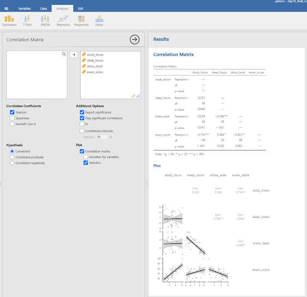Open the Frequencies analyses menu
The height and width of the screenshot is (297, 307).
pyautogui.click(x=81, y=21)
